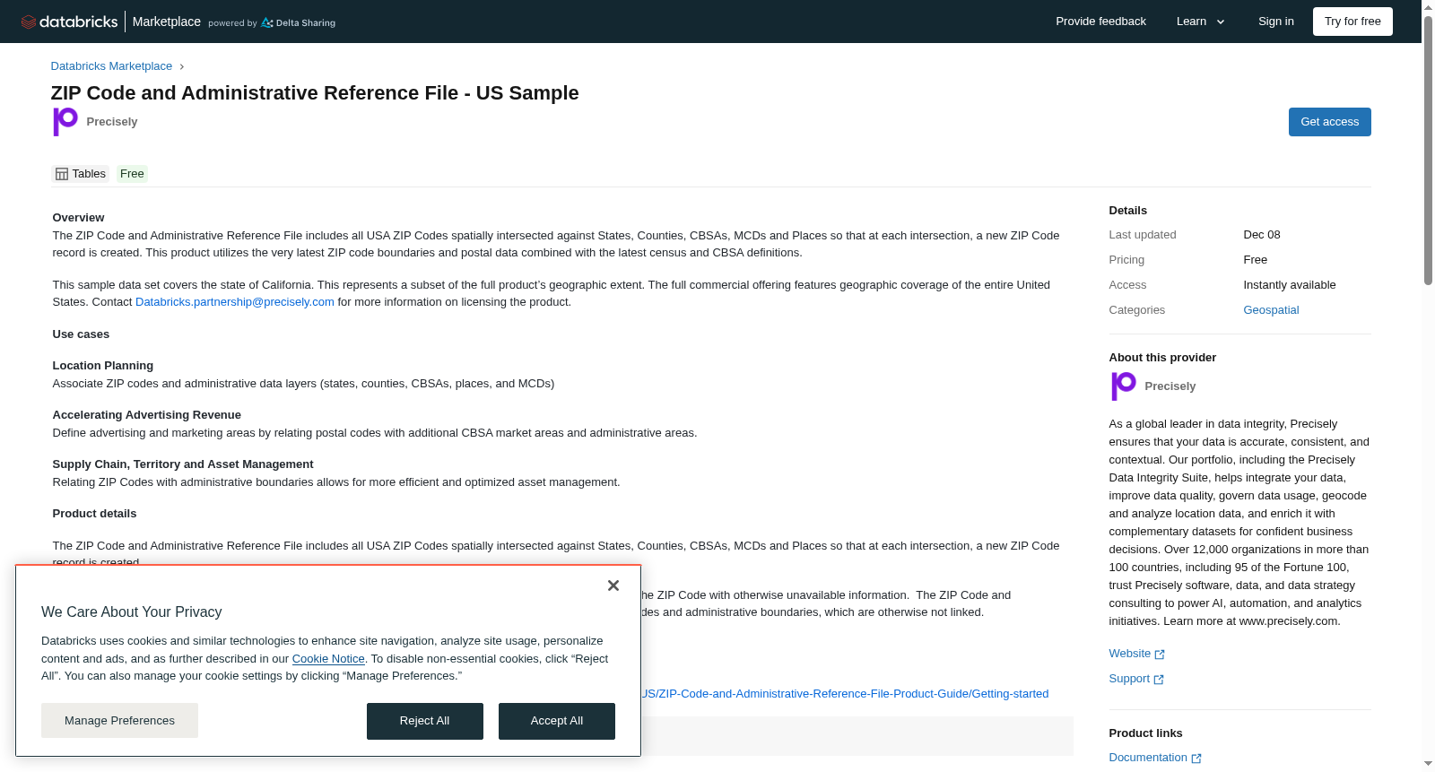Click the Overview heading

click(78, 218)
